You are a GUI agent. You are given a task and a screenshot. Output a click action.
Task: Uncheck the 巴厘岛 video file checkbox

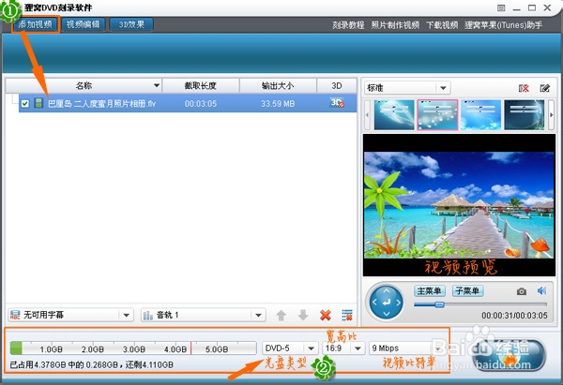(x=24, y=104)
